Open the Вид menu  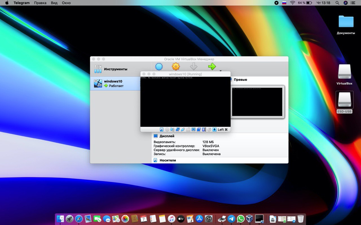(x=54, y=3)
